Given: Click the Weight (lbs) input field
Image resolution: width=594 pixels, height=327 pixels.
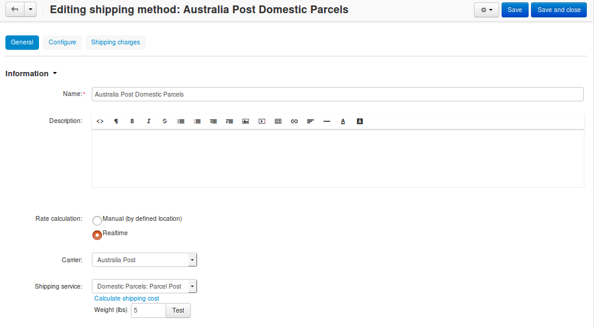Looking at the screenshot, I should coord(149,310).
